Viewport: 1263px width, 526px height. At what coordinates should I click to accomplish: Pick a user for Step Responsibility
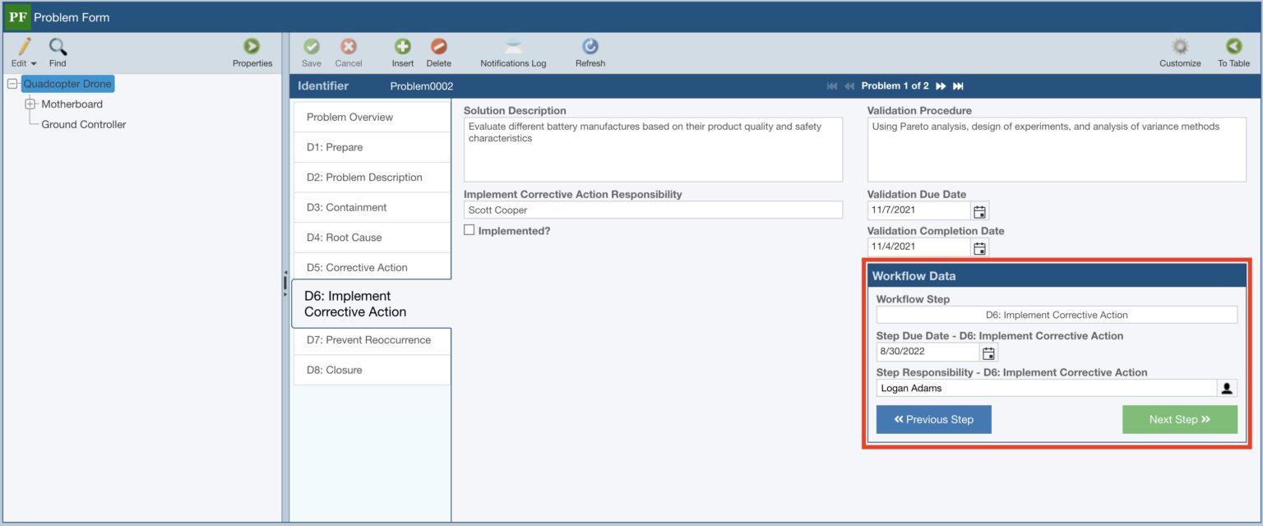(x=1226, y=388)
